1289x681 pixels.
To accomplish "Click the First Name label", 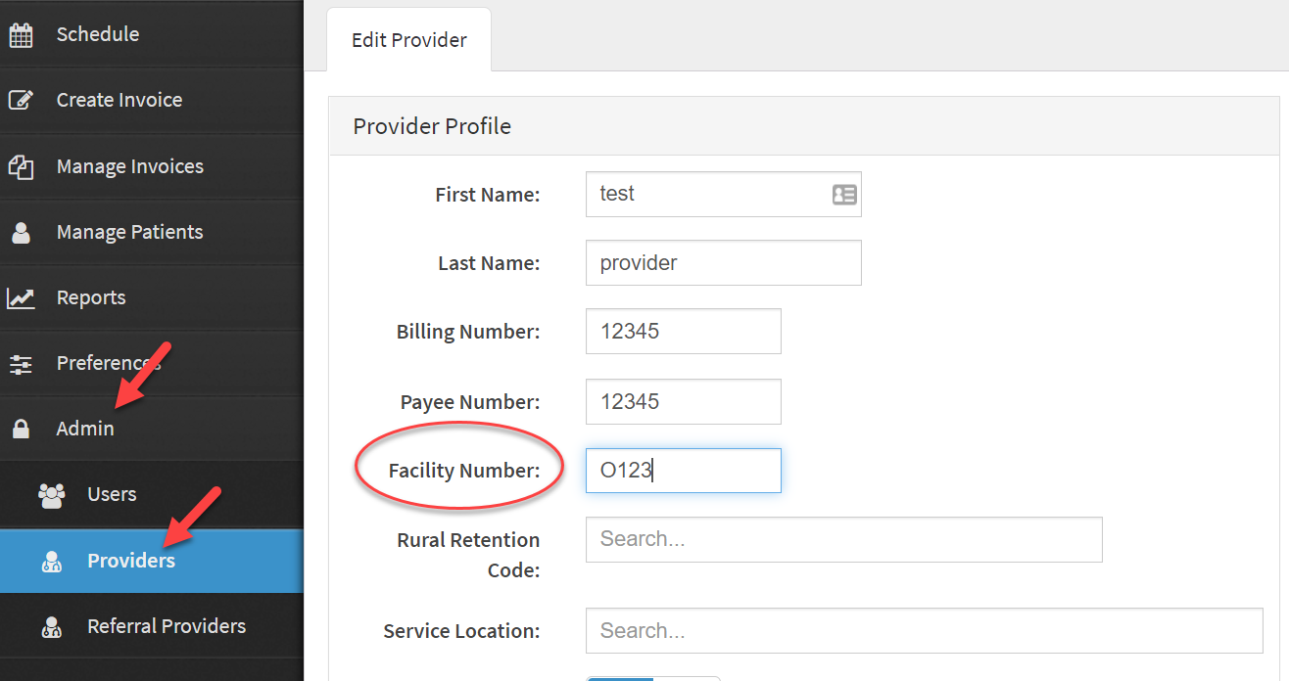I will point(487,195).
